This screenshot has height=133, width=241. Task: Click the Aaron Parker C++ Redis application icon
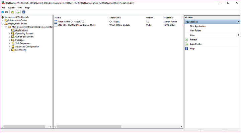(56, 22)
